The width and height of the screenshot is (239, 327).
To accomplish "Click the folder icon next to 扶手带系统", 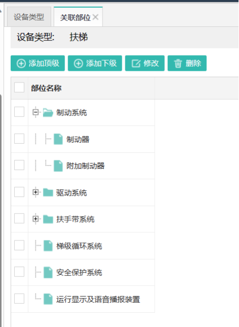I will (x=48, y=219).
